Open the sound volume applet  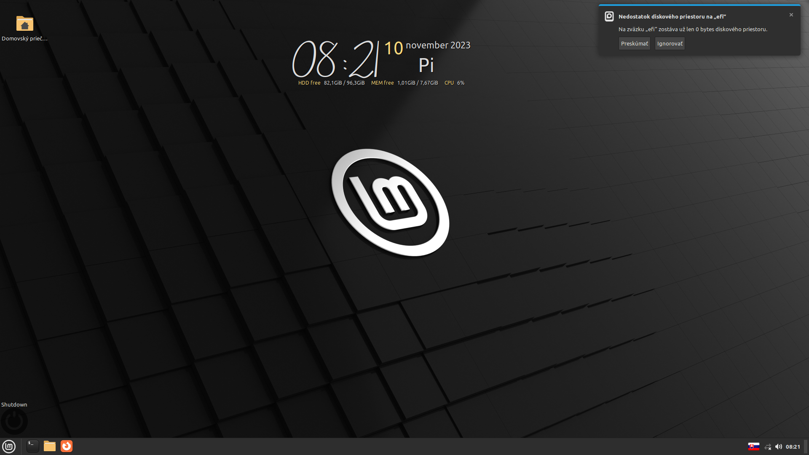tap(778, 447)
